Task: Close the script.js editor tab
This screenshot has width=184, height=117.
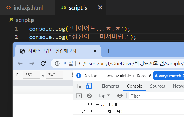Action: click(100, 8)
